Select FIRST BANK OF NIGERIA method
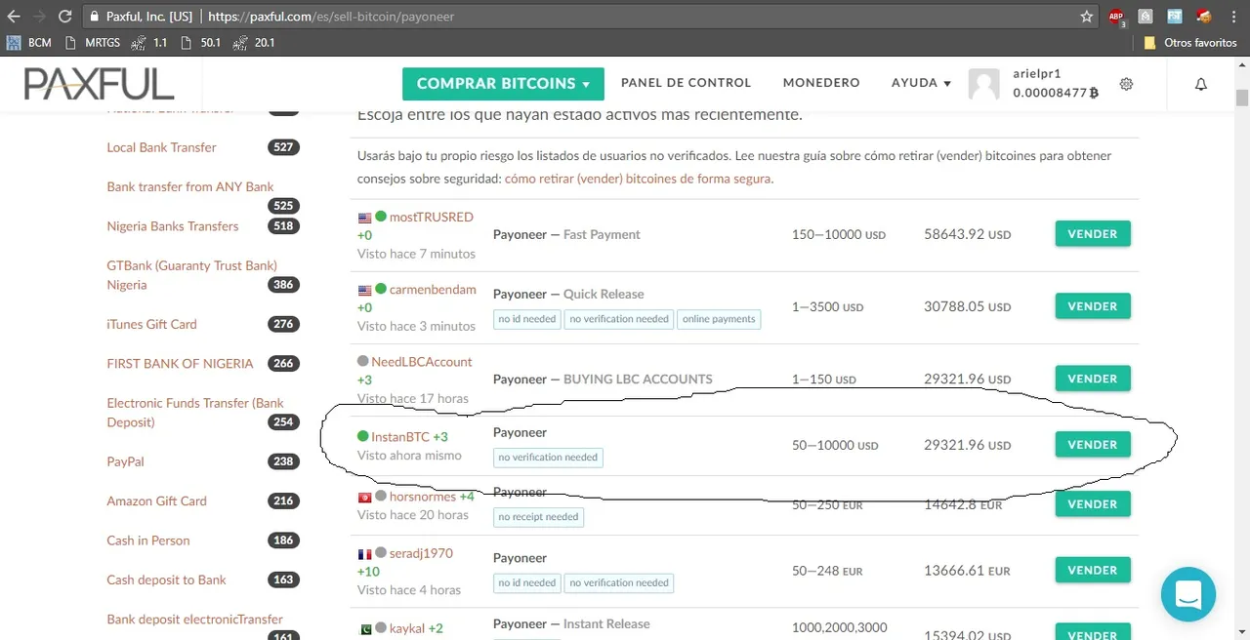Screen dimensions: 1250x640 click(180, 363)
